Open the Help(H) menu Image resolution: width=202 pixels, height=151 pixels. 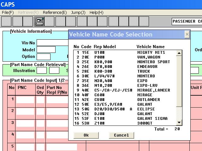[96, 13]
